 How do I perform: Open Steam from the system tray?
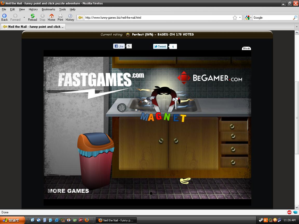tap(261, 220)
